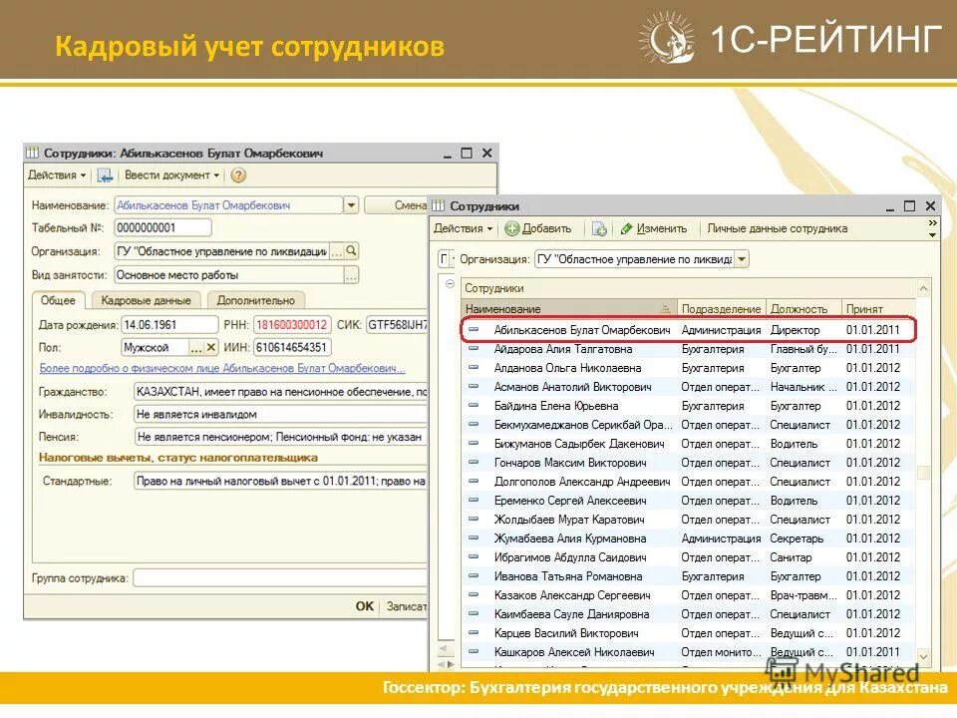Select row Жумабаева Алия Курмановна
The width and height of the screenshot is (957, 718).
click(x=689, y=538)
